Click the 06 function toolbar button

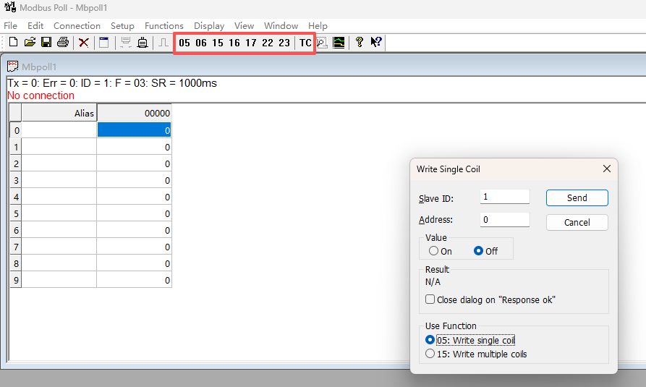[x=201, y=43]
